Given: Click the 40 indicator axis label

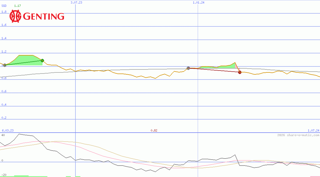Looking at the screenshot, I should pos(3,135).
